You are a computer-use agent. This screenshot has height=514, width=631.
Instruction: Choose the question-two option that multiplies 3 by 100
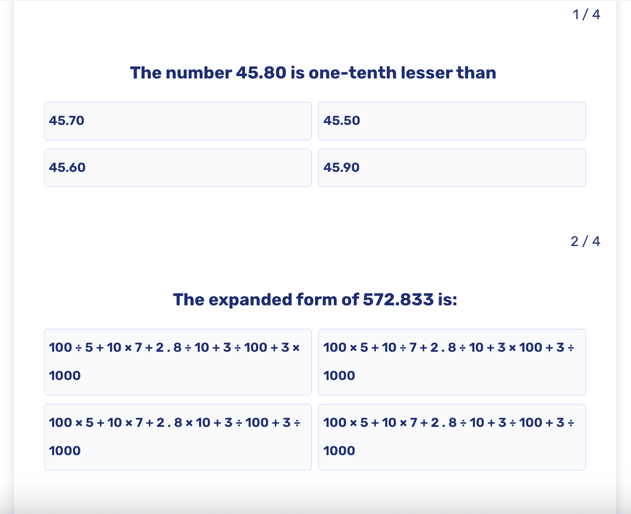451,361
